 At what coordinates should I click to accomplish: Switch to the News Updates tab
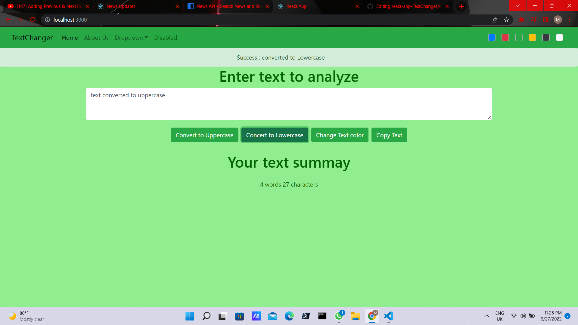[x=138, y=6]
